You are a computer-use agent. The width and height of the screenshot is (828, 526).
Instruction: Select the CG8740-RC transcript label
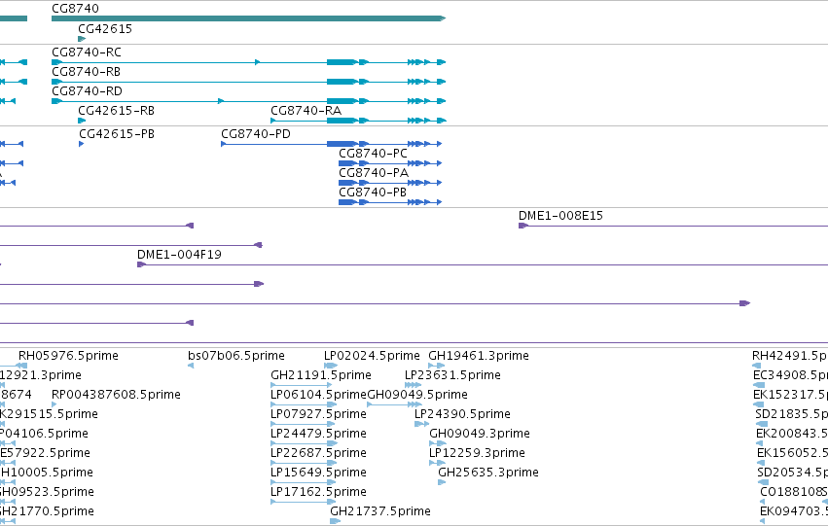coord(87,53)
